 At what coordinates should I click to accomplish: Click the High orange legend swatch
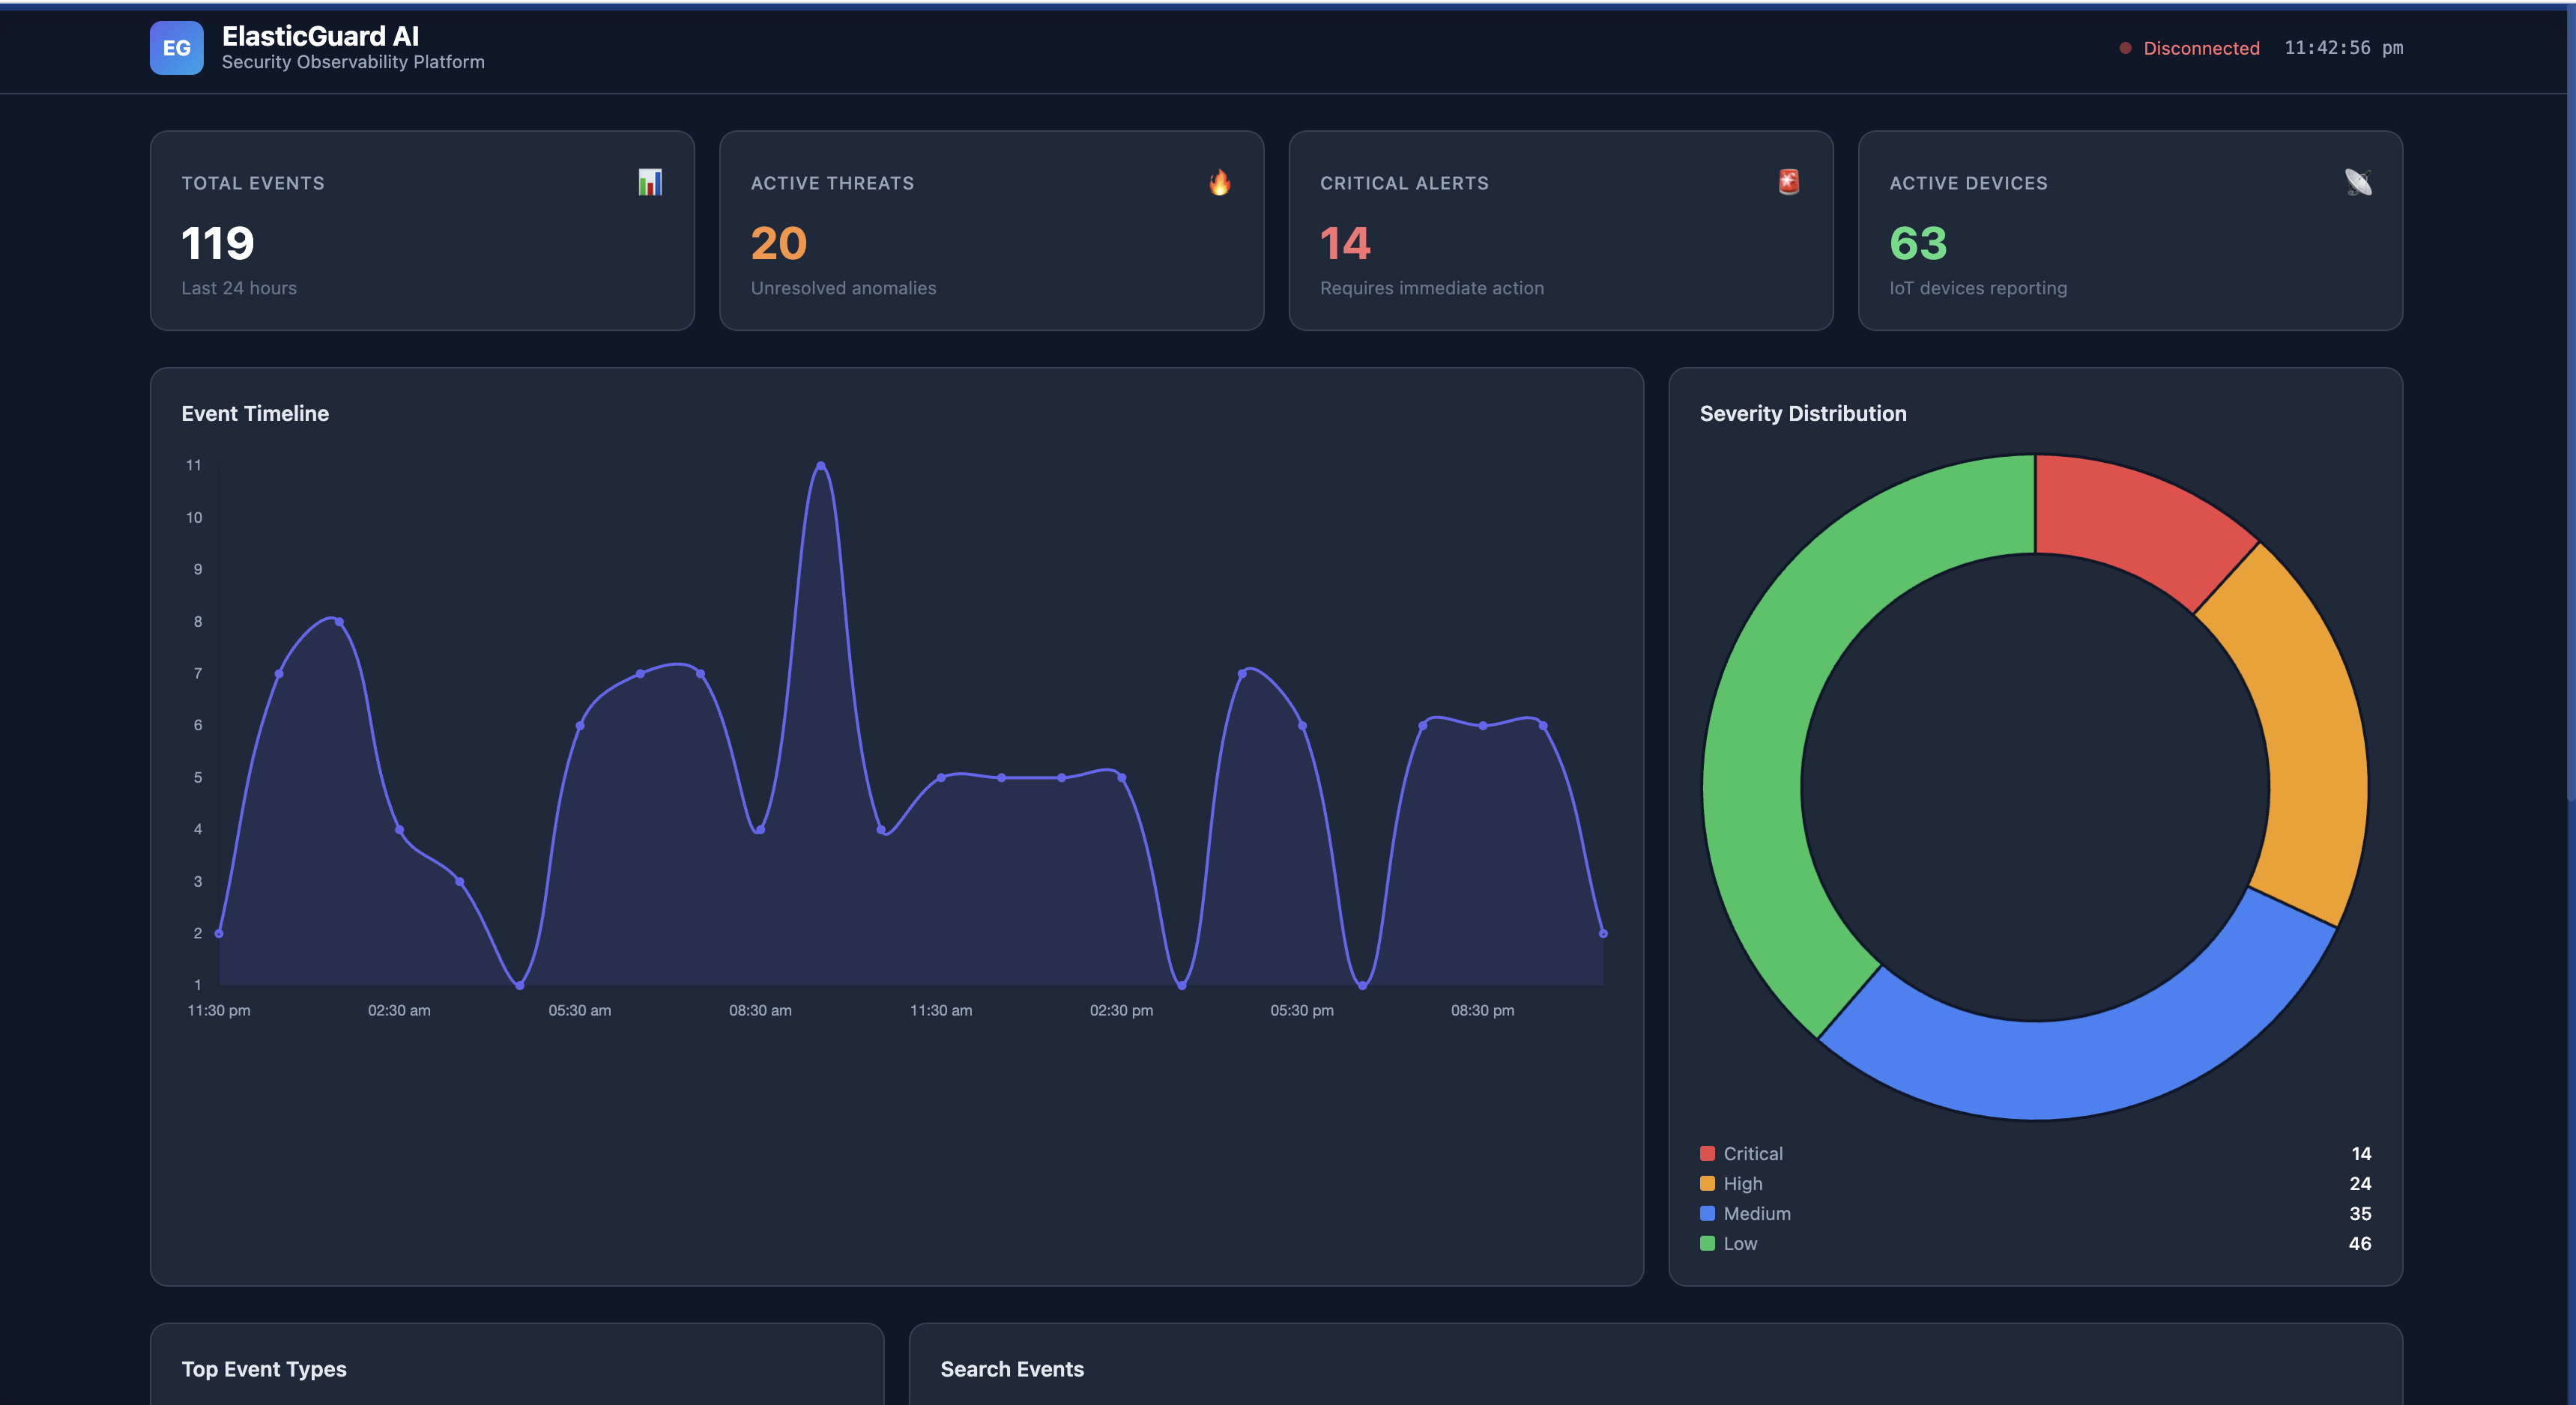click(1707, 1183)
